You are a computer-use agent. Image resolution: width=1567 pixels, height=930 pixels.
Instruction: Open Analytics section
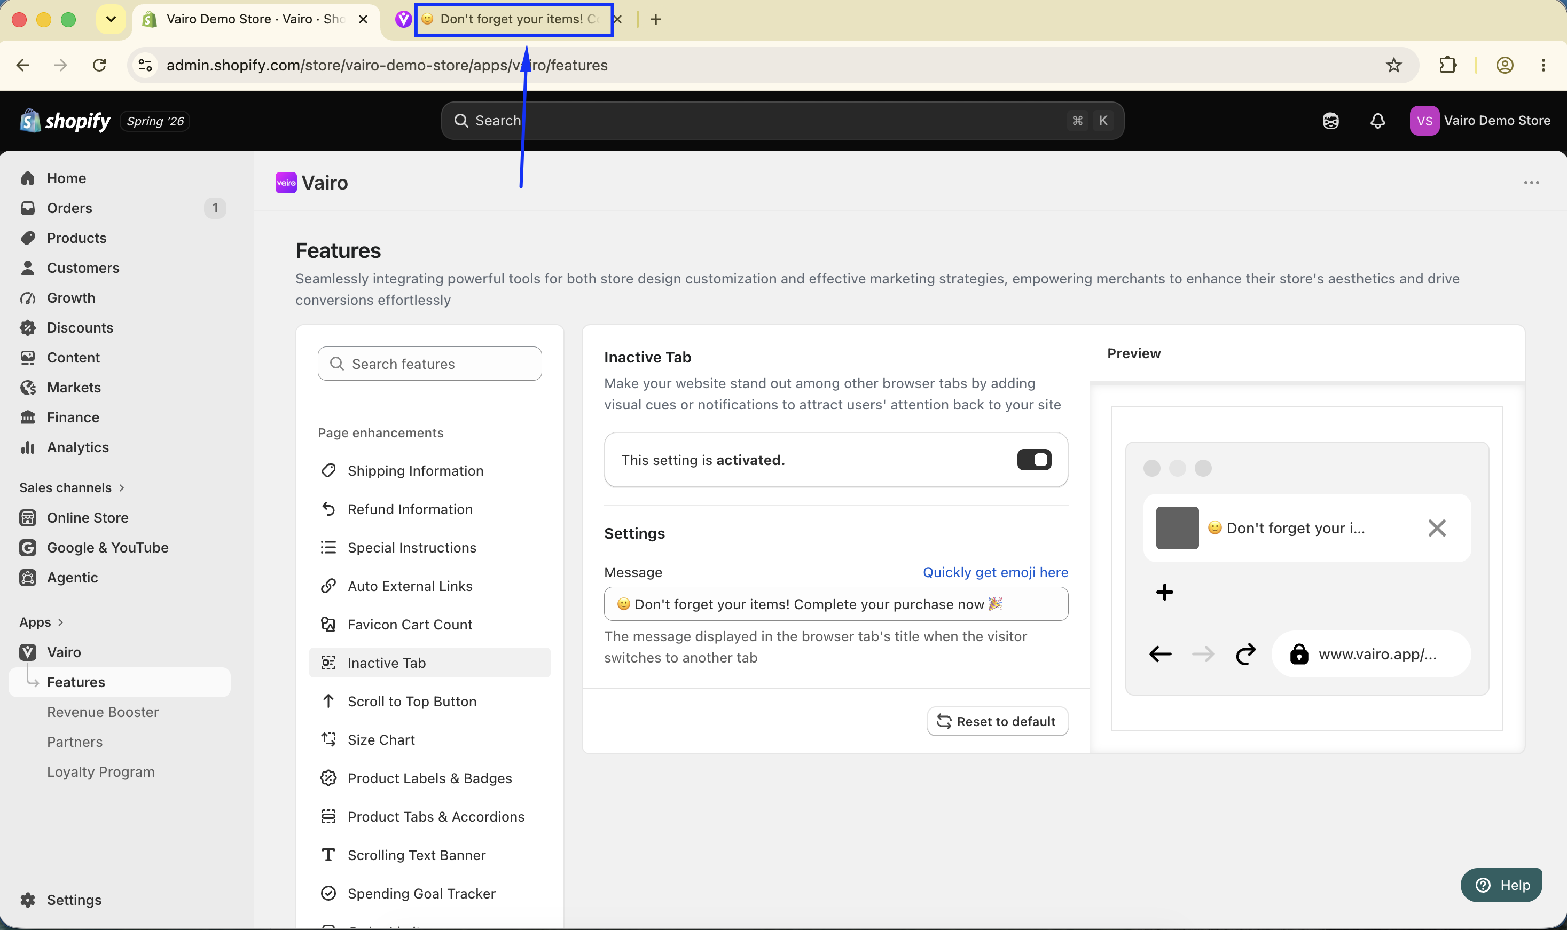119,447
